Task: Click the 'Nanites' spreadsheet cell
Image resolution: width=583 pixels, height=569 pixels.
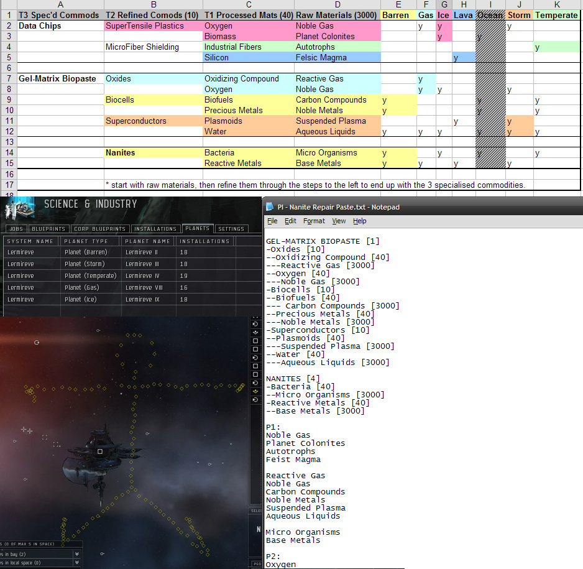Action: click(x=154, y=153)
